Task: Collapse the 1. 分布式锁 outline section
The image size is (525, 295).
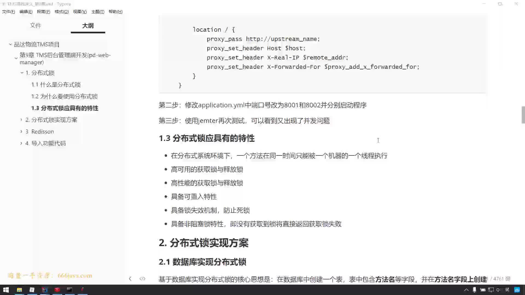Action: (22, 73)
